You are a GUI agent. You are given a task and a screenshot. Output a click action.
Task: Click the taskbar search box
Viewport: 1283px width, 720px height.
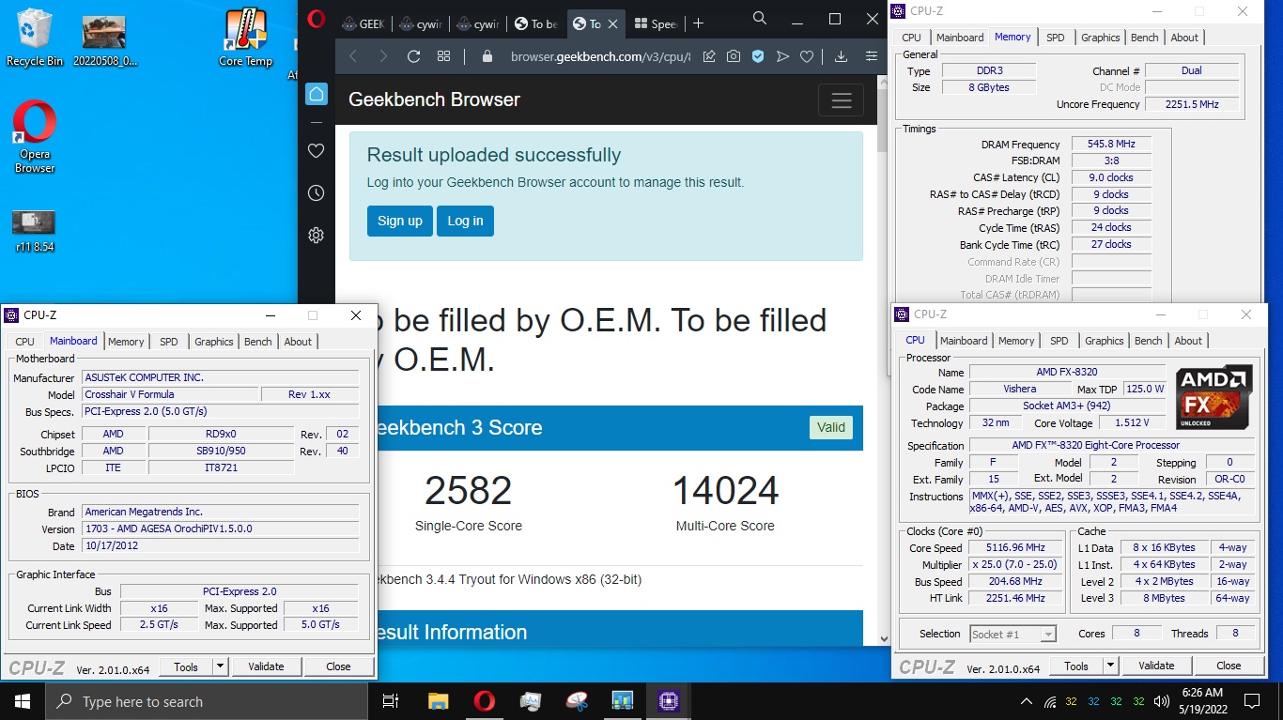(206, 701)
